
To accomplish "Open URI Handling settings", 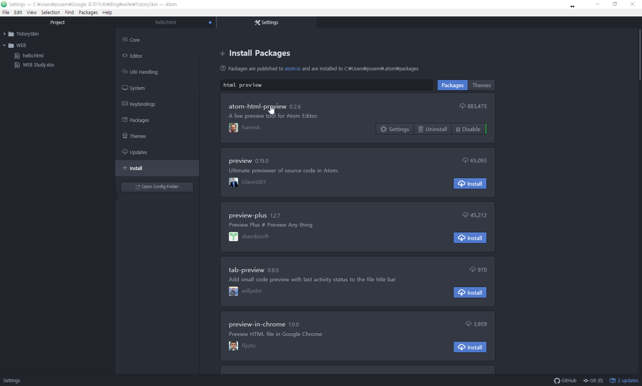I will click(x=157, y=72).
